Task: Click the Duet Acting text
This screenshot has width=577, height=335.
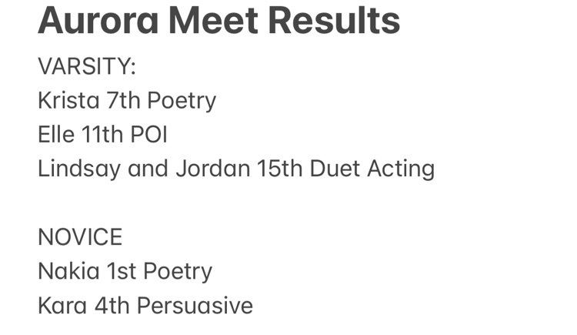Action: click(x=372, y=169)
